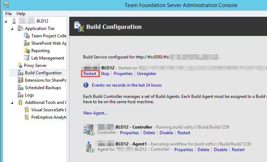Click the Application Tier icon
Screen dimensions: 267x162
(x=20, y=28)
